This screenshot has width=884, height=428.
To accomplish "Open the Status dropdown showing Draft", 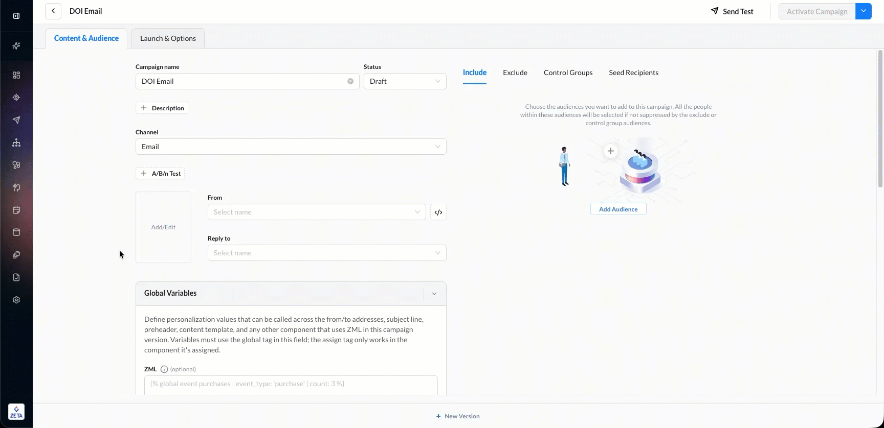I will tap(405, 81).
